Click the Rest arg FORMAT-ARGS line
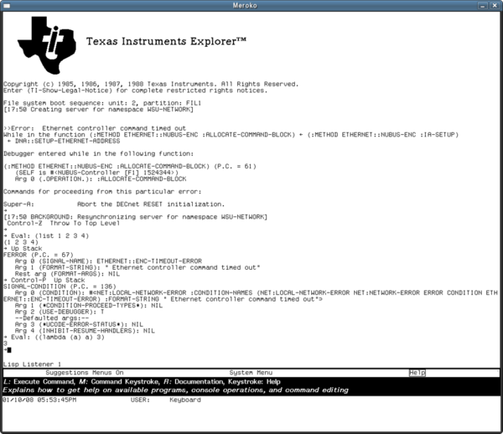Screen dimensions: 503x434 [67, 274]
